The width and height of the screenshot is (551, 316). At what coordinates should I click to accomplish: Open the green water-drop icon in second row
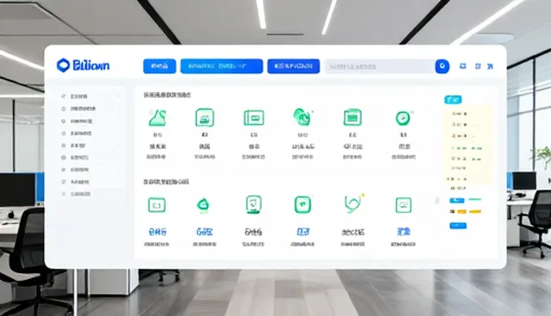point(203,205)
